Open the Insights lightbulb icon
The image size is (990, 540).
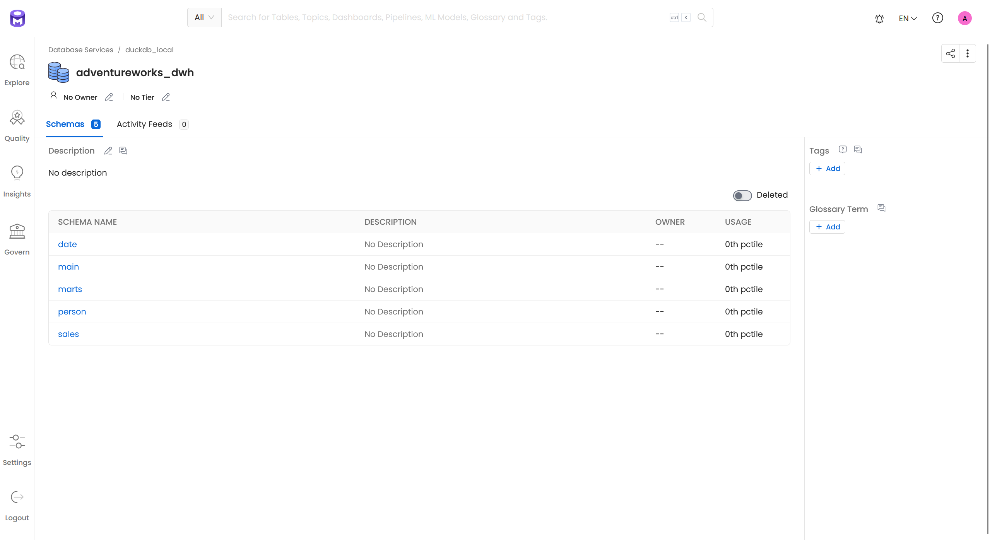pyautogui.click(x=17, y=173)
